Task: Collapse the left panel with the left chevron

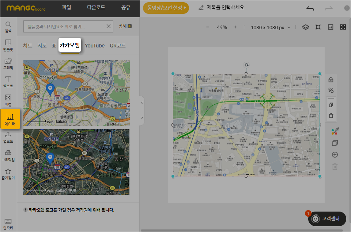Action: pyautogui.click(x=142, y=103)
